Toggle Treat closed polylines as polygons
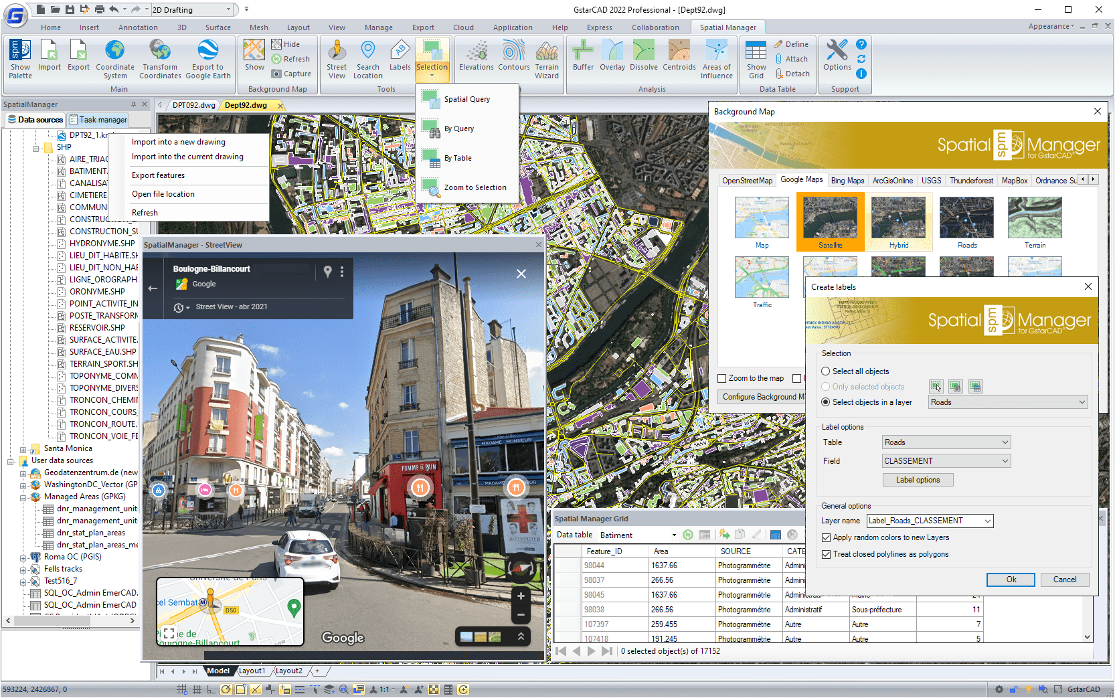Viewport: 1115px width, 698px height. coord(827,554)
